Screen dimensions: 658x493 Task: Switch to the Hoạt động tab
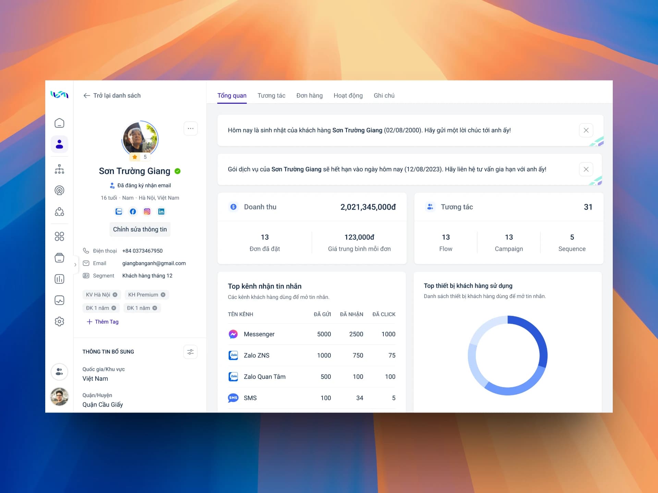(x=348, y=96)
